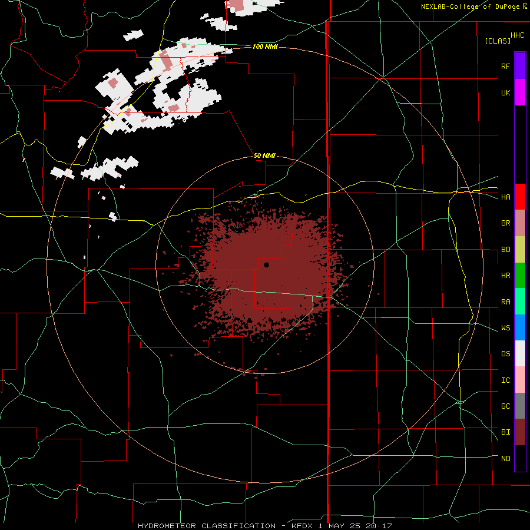Click the "20:17" timestamp text
The height and width of the screenshot is (530, 530).
[x=379, y=526]
